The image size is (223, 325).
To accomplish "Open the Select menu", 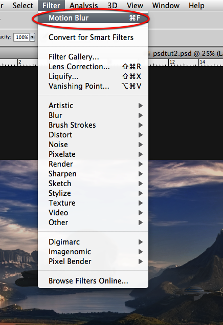I will coord(23,6).
